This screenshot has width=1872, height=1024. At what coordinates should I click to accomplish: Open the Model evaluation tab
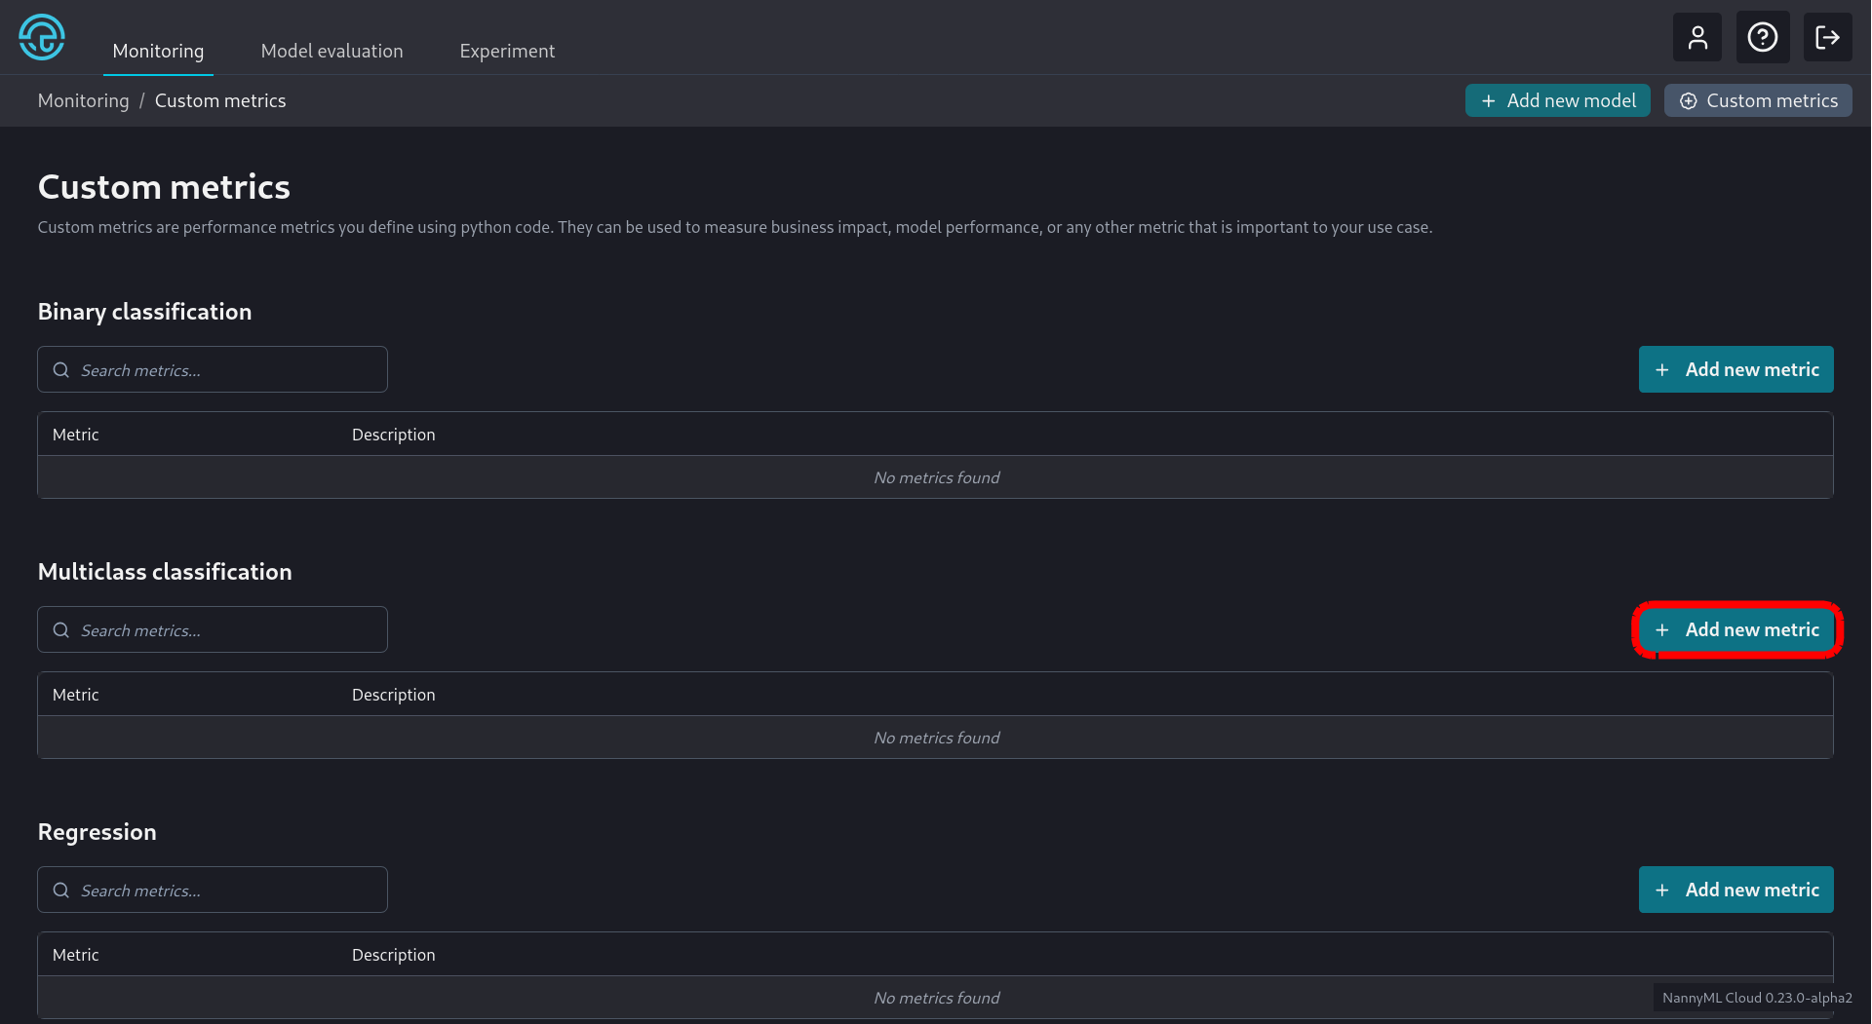(331, 51)
